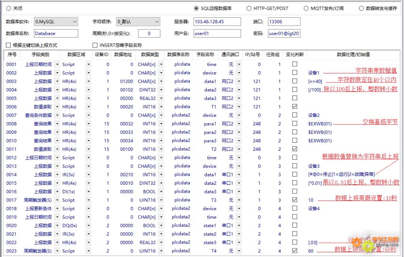Open 字段类别 dropdown in row 0001

[57, 64]
